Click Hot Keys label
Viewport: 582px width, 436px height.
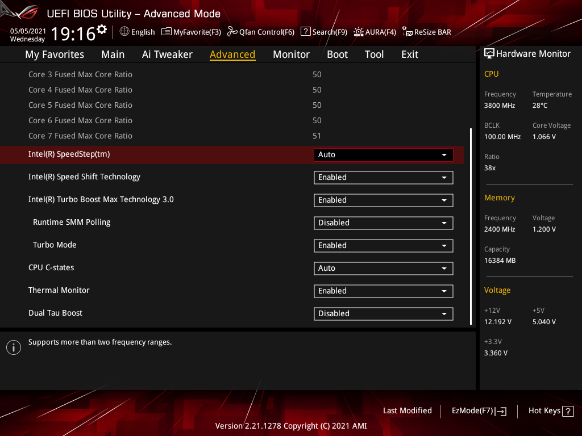coord(544,411)
